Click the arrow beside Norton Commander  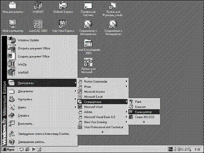(126, 81)
